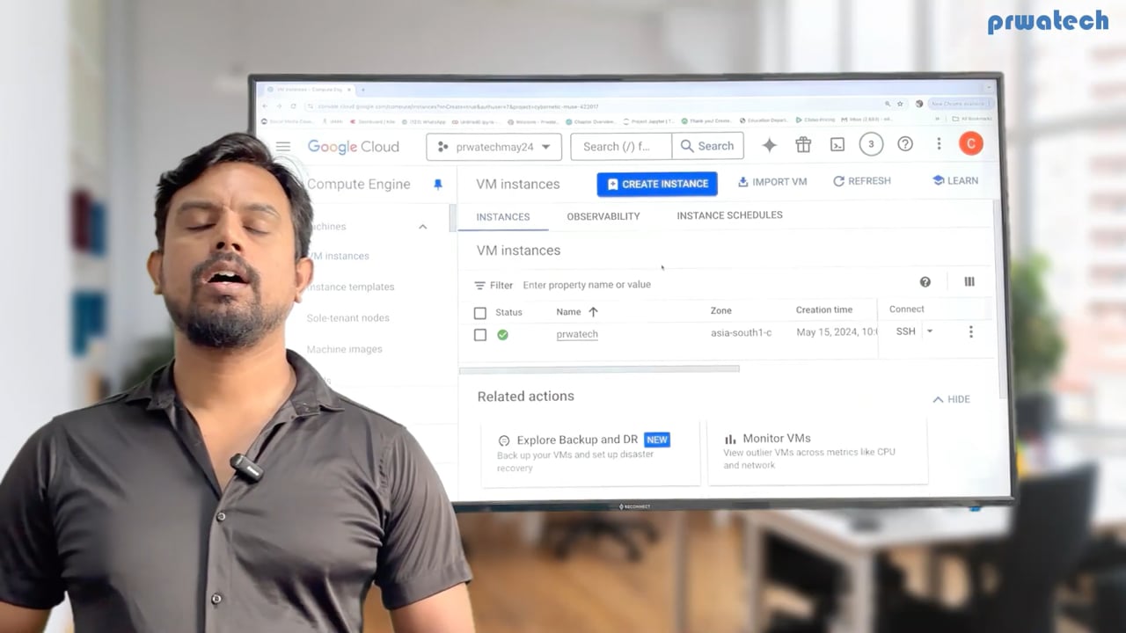Open a new browser tab

coord(362,90)
